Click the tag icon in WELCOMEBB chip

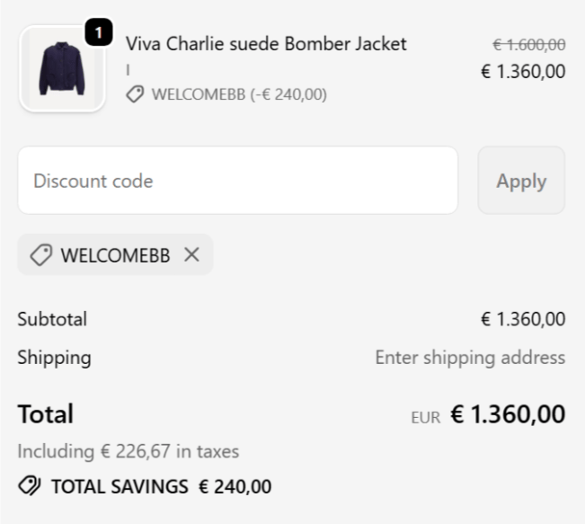click(x=40, y=255)
